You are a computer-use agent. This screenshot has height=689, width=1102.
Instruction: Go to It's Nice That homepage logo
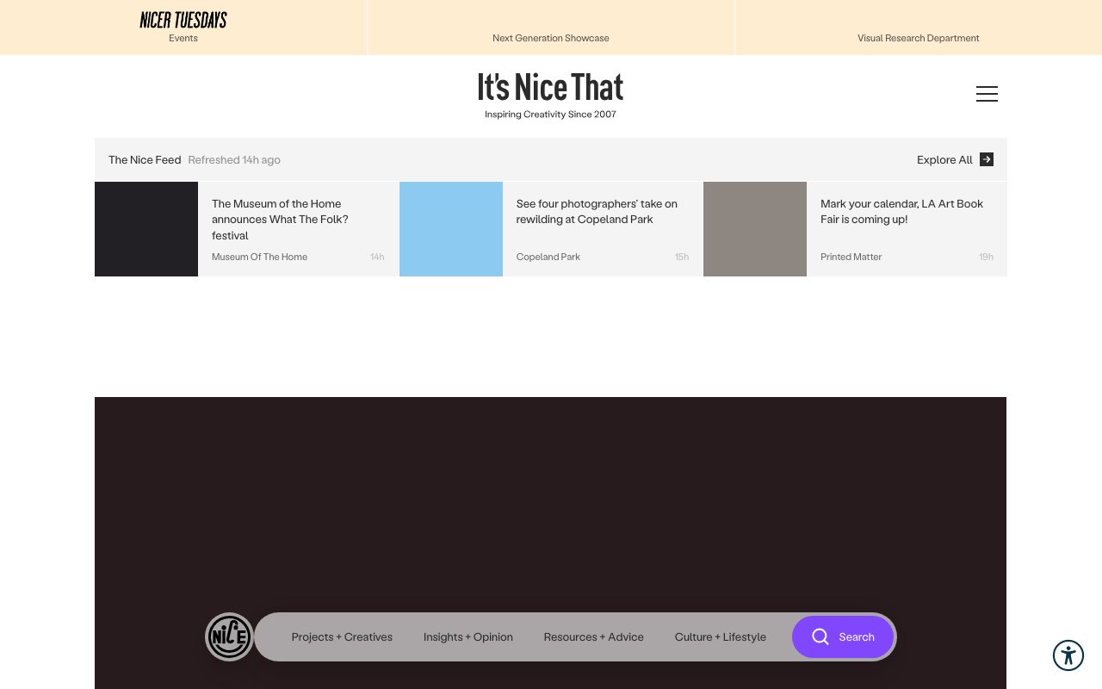(x=551, y=87)
